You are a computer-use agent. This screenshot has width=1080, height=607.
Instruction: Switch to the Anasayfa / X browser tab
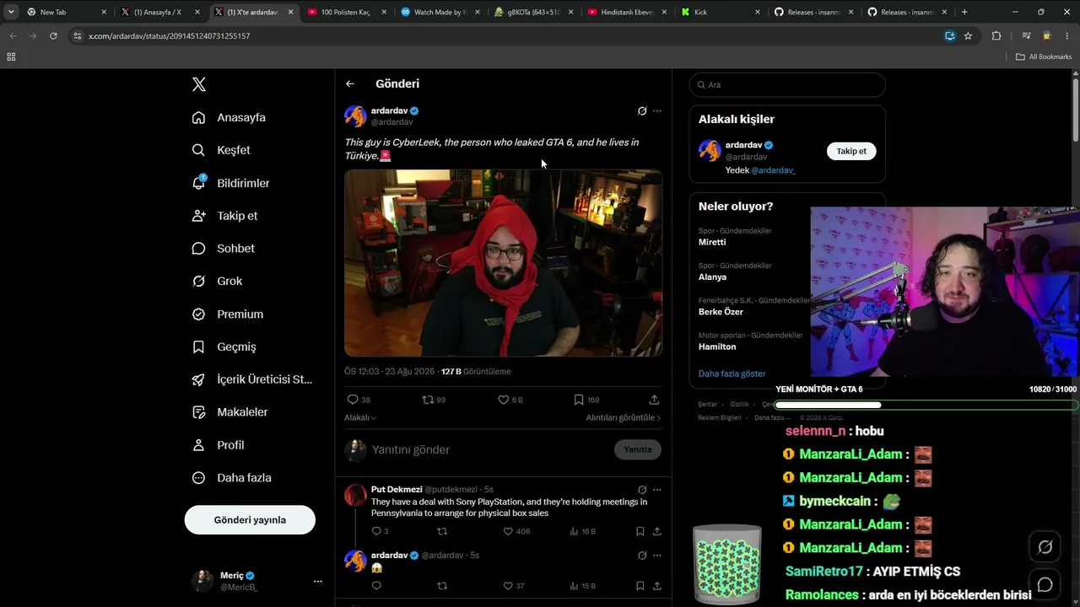[159, 12]
